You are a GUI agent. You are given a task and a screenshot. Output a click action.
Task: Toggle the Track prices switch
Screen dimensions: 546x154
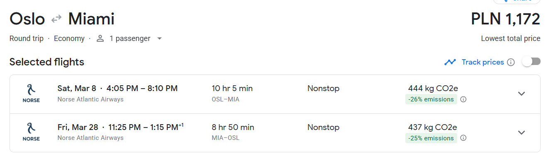pyautogui.click(x=531, y=62)
